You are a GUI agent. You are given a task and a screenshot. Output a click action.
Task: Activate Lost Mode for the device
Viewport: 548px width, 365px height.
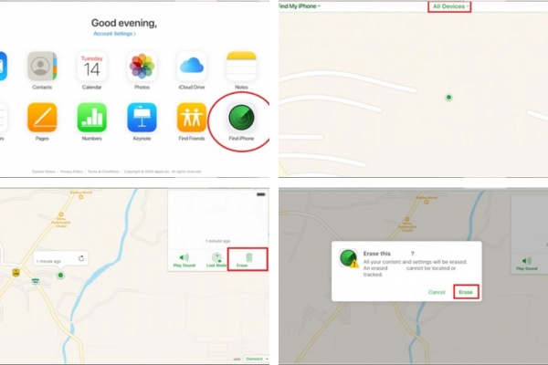216,261
